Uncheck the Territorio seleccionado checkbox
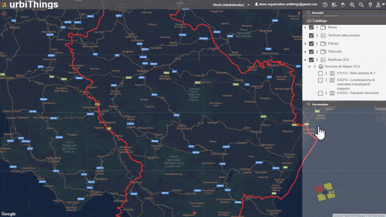Screen dimensions: 386x217 311,35
